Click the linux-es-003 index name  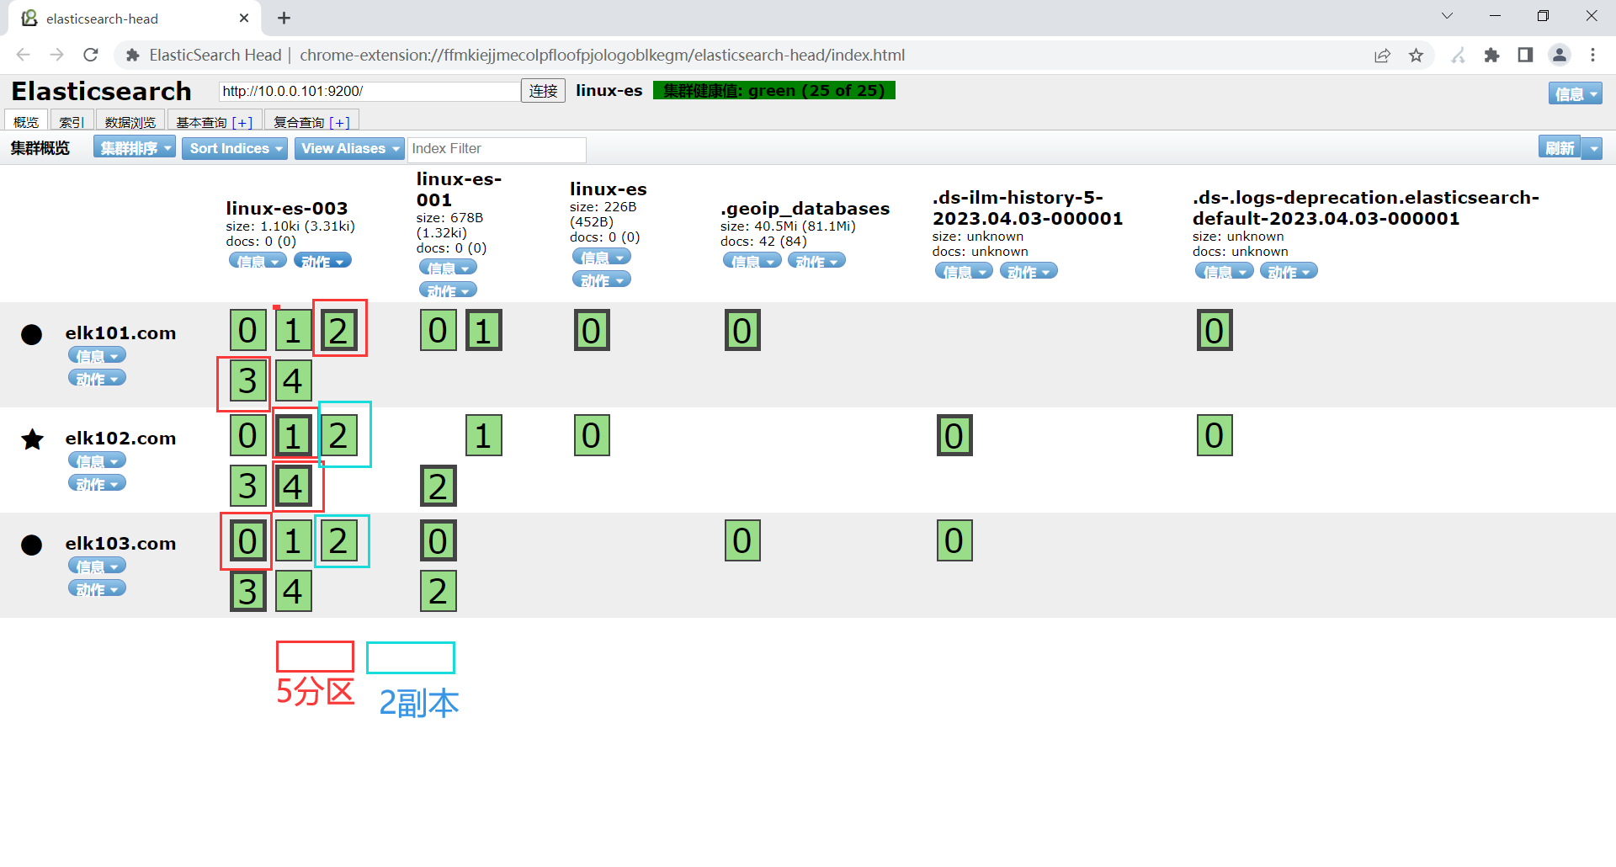[x=287, y=208]
